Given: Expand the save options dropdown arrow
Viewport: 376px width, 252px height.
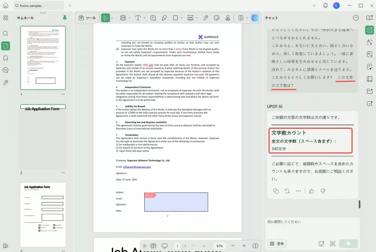Looking at the screenshot, I should [x=247, y=18].
